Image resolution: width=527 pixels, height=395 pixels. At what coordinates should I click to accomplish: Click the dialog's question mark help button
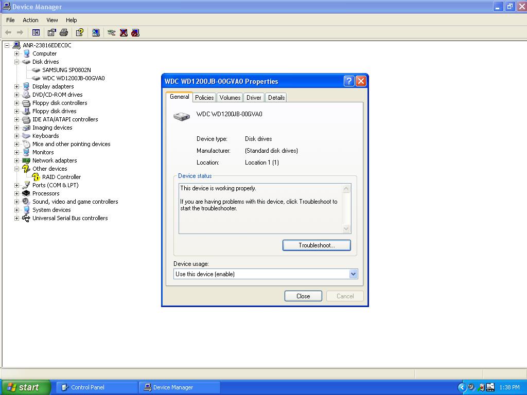click(x=348, y=81)
